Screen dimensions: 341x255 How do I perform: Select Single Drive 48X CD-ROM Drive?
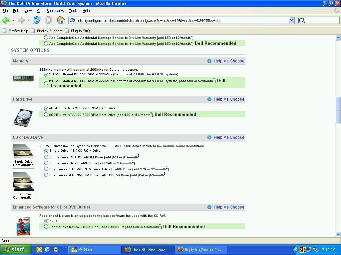[x=46, y=151]
